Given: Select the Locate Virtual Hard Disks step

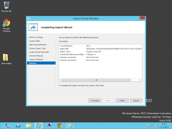Looking at the screenshot, I should (x=39, y=52).
